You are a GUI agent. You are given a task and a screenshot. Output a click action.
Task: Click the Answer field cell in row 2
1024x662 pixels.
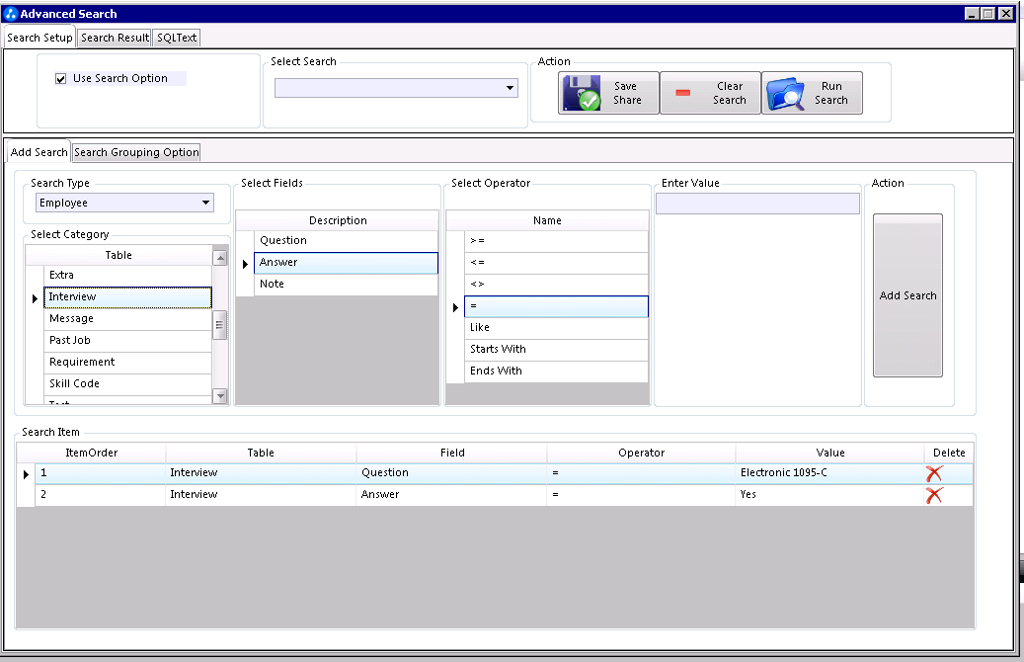(452, 495)
